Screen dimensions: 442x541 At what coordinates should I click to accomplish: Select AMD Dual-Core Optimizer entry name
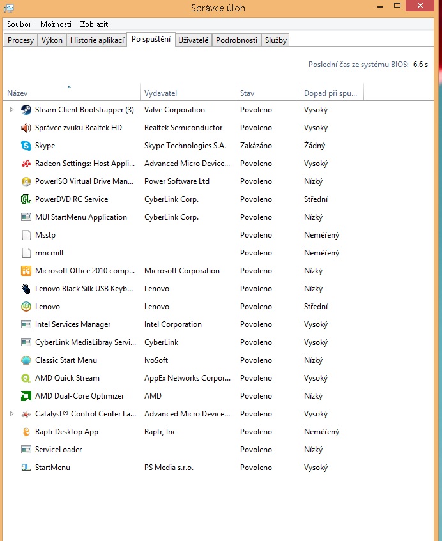79,396
